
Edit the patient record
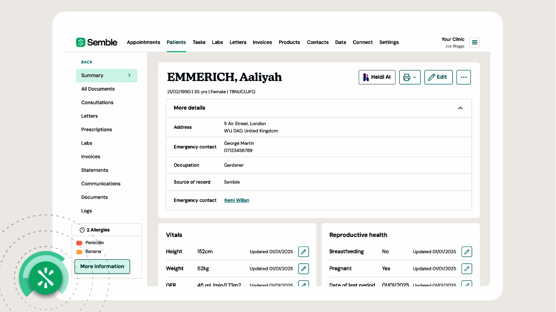click(x=438, y=77)
